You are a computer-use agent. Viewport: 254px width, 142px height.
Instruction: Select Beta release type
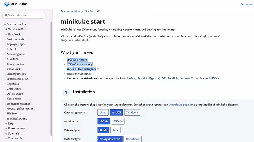coord(115,130)
